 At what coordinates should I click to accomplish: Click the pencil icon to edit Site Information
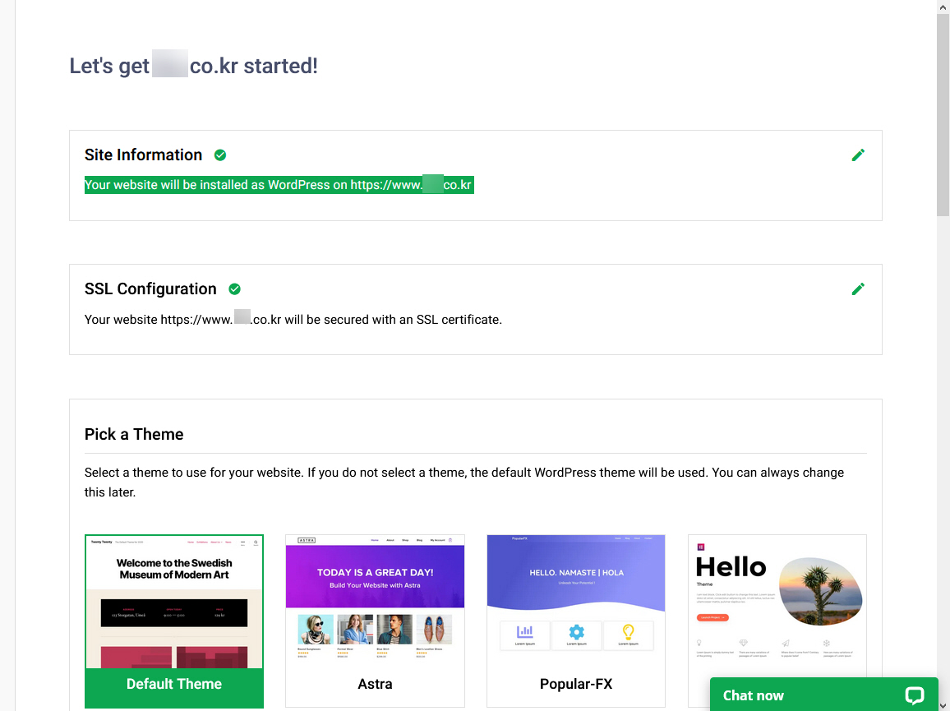click(858, 155)
